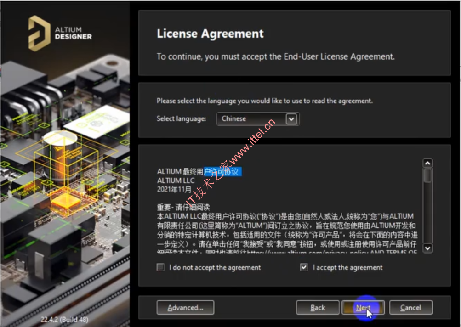Click the '重要- 请仔细阅读' heading
This screenshot has width=461, height=327.
[183, 207]
